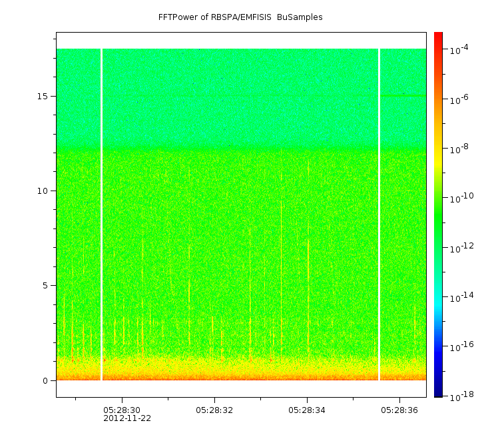The width and height of the screenshot is (482, 437).
Task: Click the y-axis tick label 5
Action: coord(45,286)
